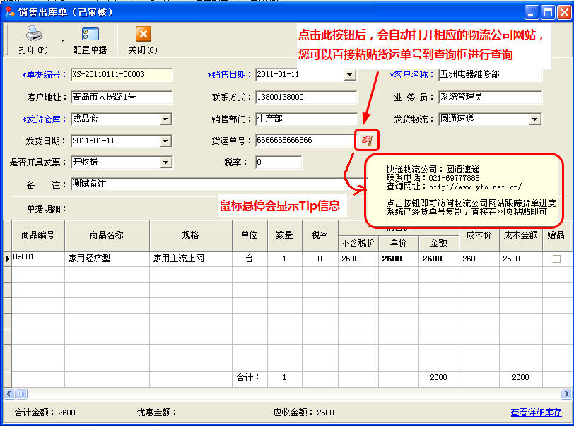Tick the 赠品 checkbox in the first row
Image resolution: width=574 pixels, height=426 pixels.
[556, 259]
